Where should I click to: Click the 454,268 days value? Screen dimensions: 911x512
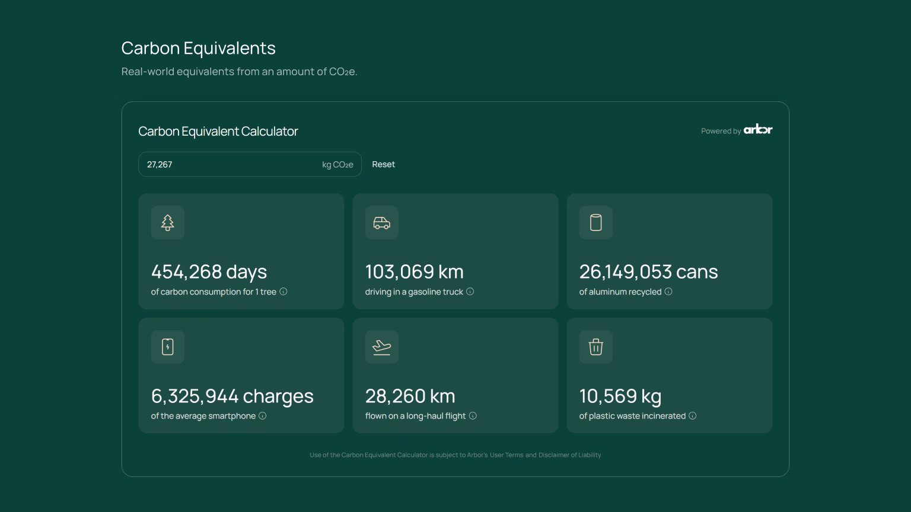point(209,272)
